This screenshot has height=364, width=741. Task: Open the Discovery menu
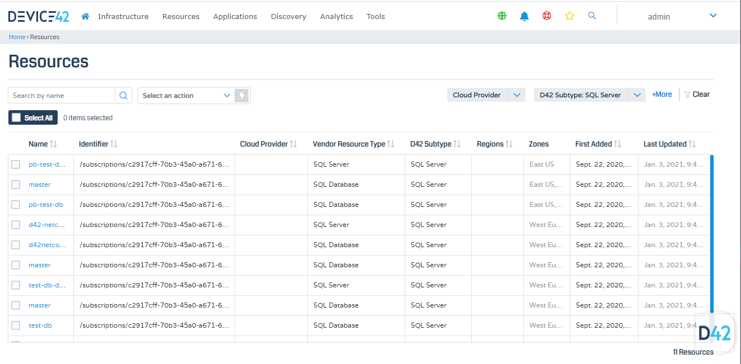click(288, 17)
